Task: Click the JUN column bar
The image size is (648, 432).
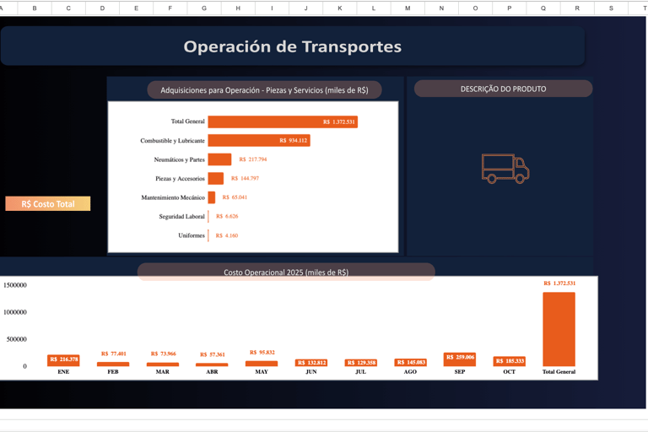Action: click(311, 363)
